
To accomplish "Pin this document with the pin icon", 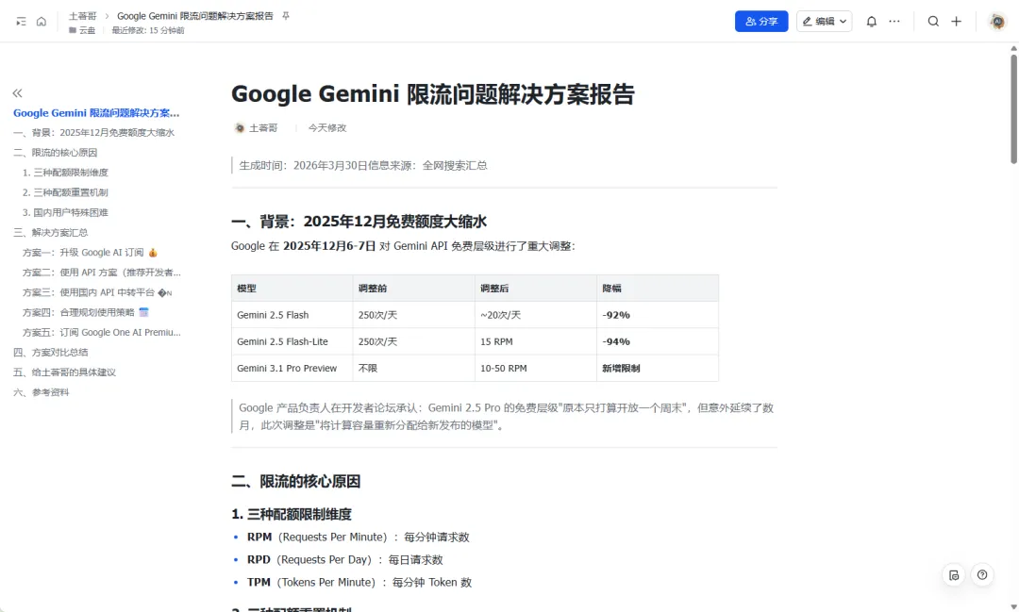I will (285, 16).
